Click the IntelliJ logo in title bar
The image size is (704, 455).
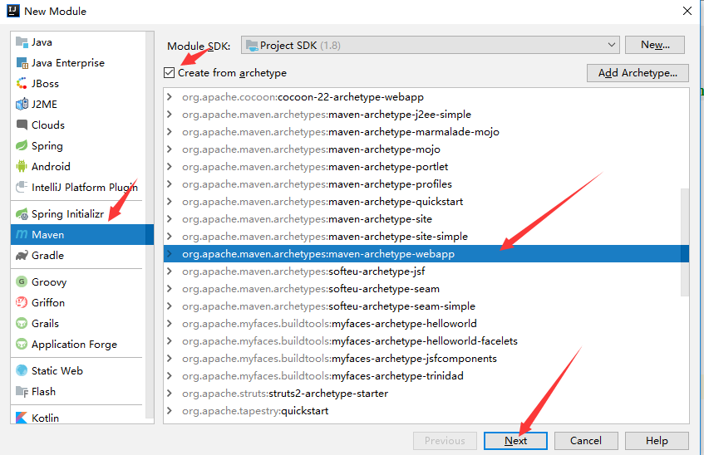(x=13, y=11)
